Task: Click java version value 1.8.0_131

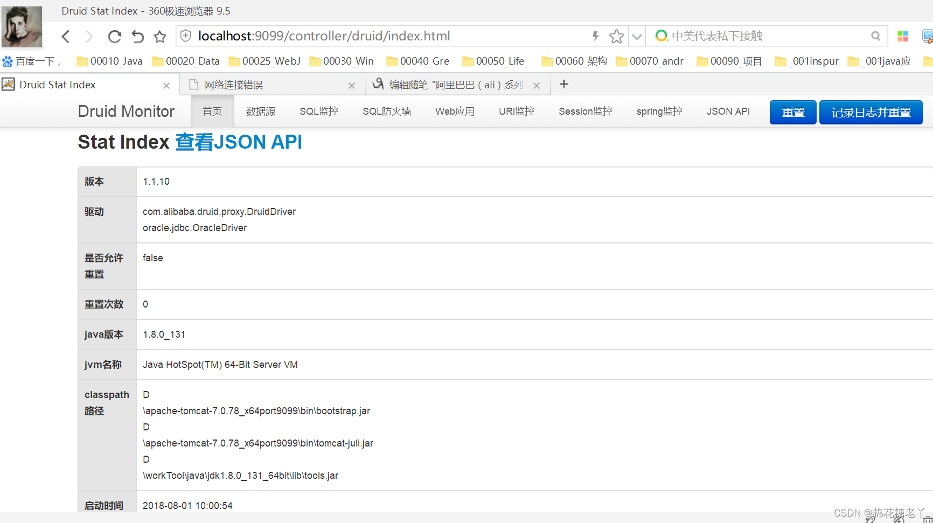Action: pos(164,334)
